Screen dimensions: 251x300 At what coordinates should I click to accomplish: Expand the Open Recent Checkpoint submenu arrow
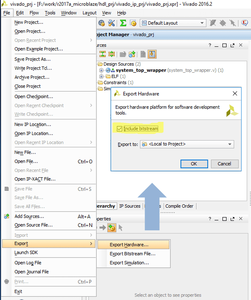pyautogui.click(x=91, y=106)
